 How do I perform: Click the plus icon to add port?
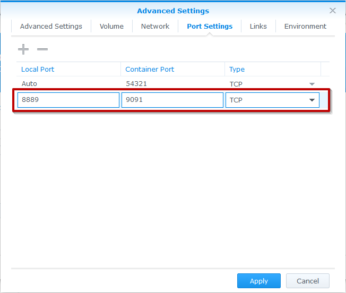(x=23, y=49)
